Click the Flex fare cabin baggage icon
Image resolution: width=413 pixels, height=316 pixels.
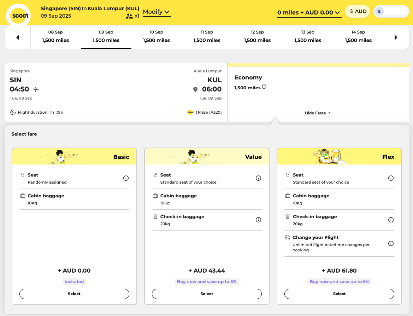click(288, 196)
